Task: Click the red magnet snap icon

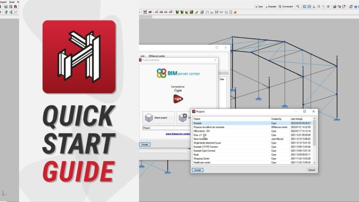Action: point(15,7)
